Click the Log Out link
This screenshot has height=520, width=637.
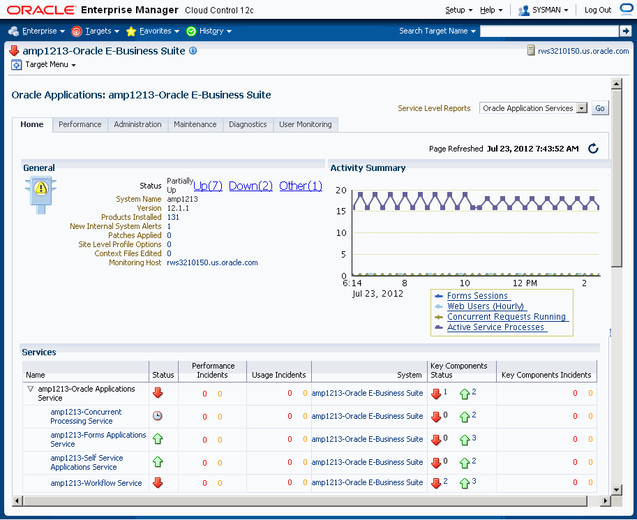[x=598, y=10]
